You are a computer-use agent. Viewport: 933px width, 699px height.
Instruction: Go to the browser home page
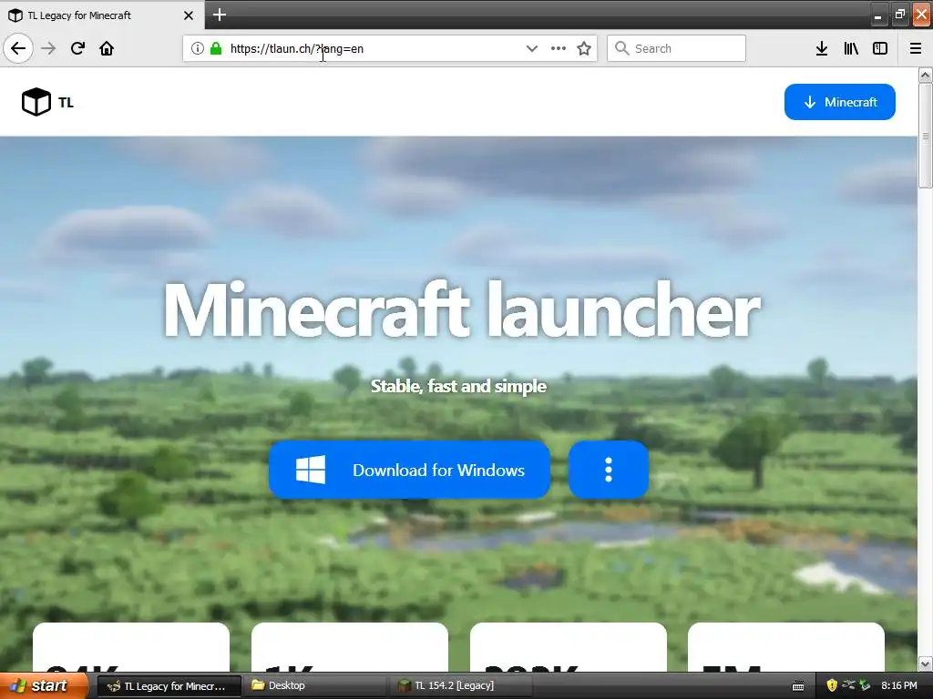(x=107, y=48)
